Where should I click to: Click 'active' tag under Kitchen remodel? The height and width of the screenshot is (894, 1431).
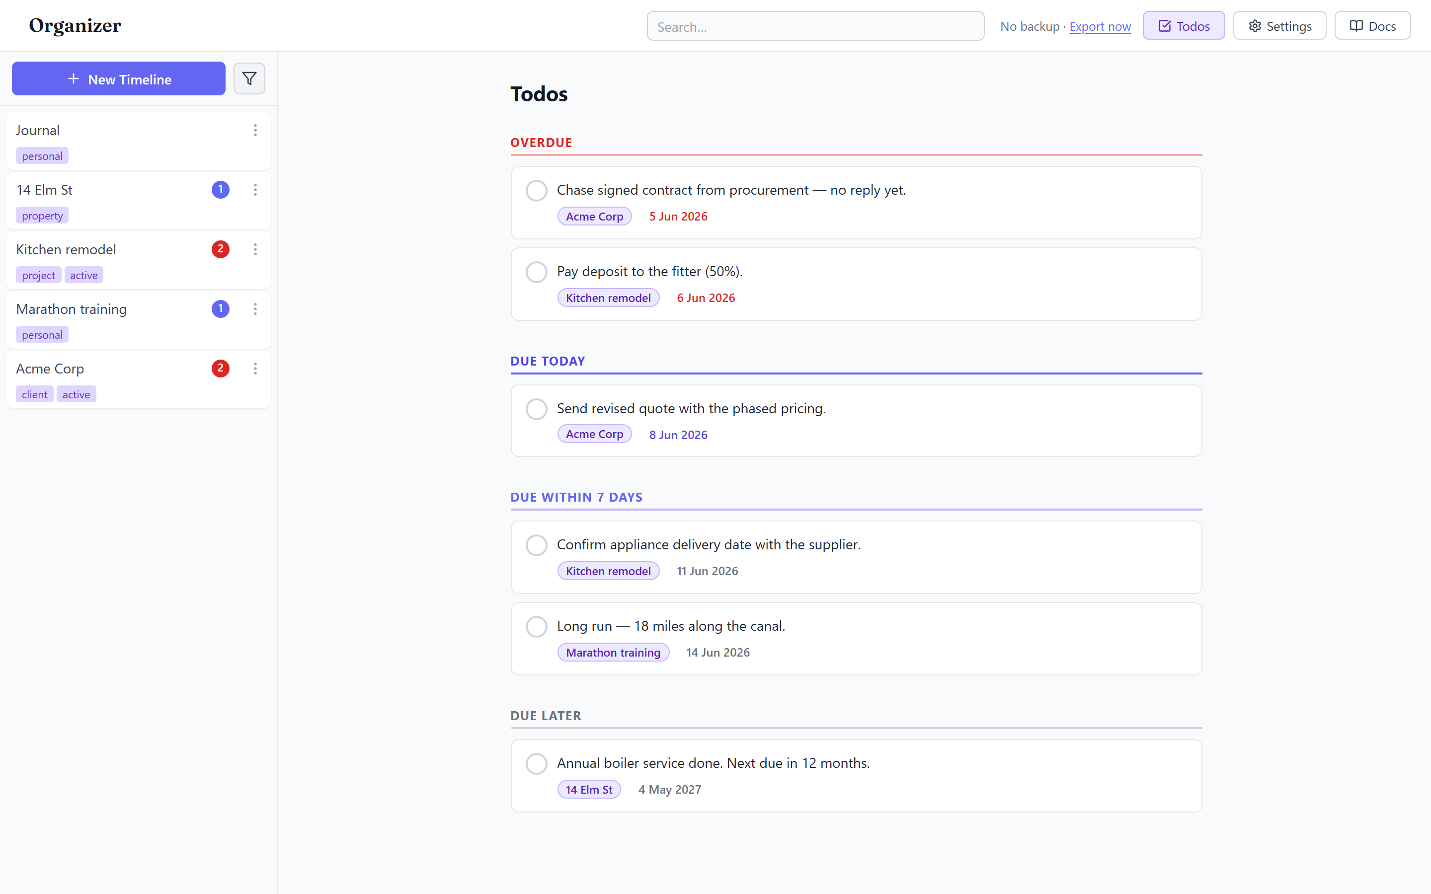pyautogui.click(x=84, y=276)
